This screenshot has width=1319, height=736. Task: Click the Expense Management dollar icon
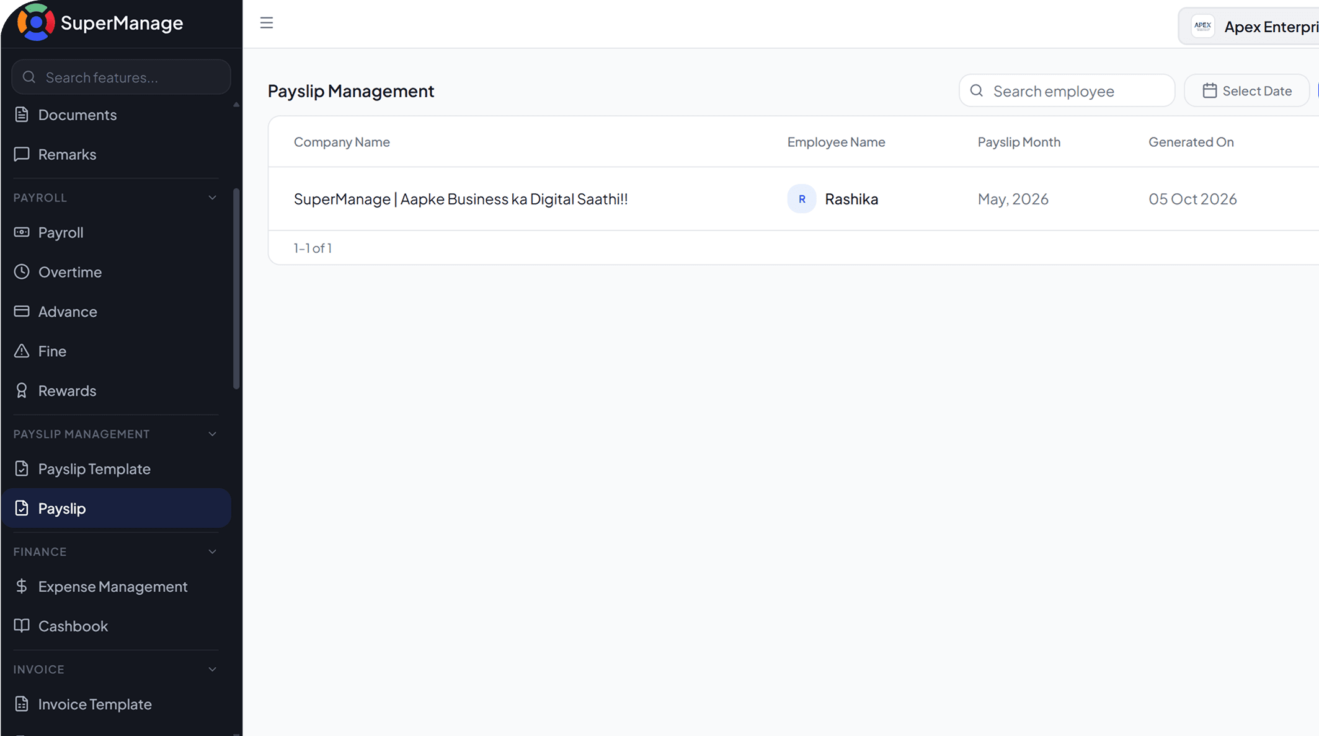[22, 587]
